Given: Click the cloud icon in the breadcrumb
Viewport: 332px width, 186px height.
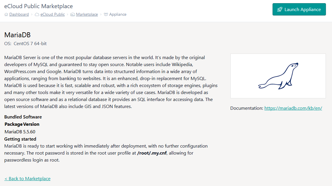Looking at the screenshot, I should pyautogui.click(x=37, y=15).
